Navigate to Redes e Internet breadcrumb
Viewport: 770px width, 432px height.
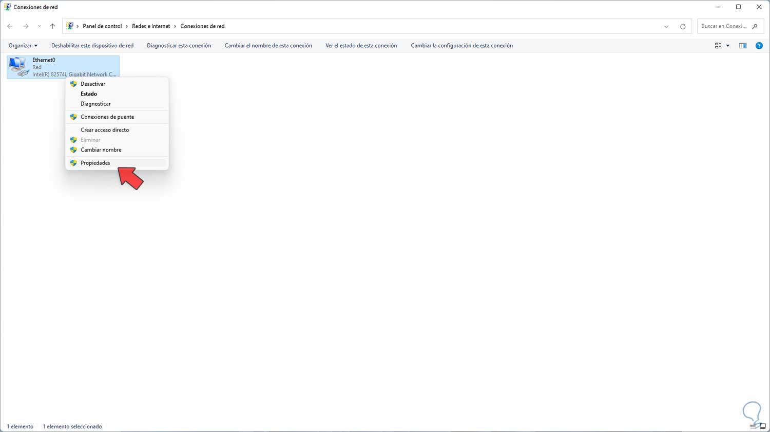pyautogui.click(x=151, y=26)
